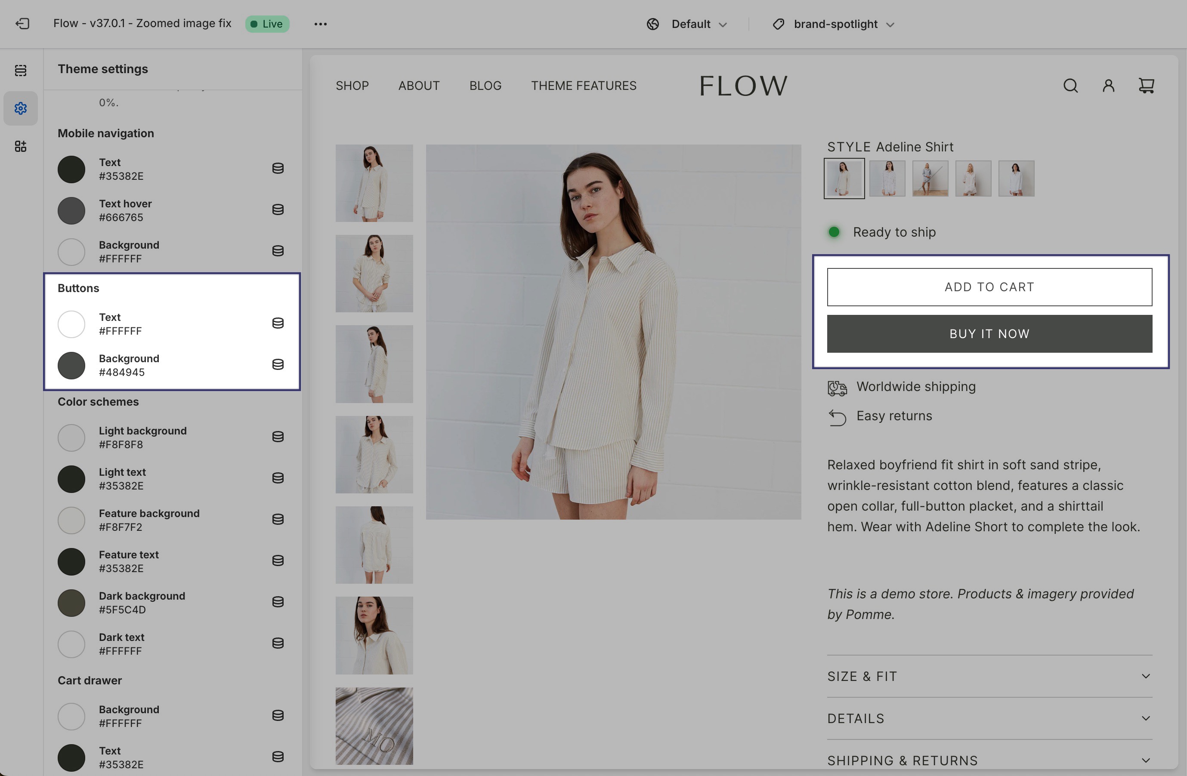Open the App embeds sidebar icon
The width and height of the screenshot is (1187, 776).
(x=21, y=146)
